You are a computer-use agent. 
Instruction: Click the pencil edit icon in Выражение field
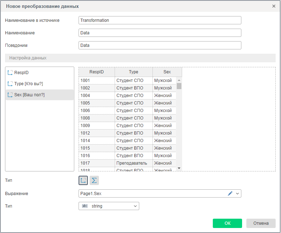(x=230, y=193)
